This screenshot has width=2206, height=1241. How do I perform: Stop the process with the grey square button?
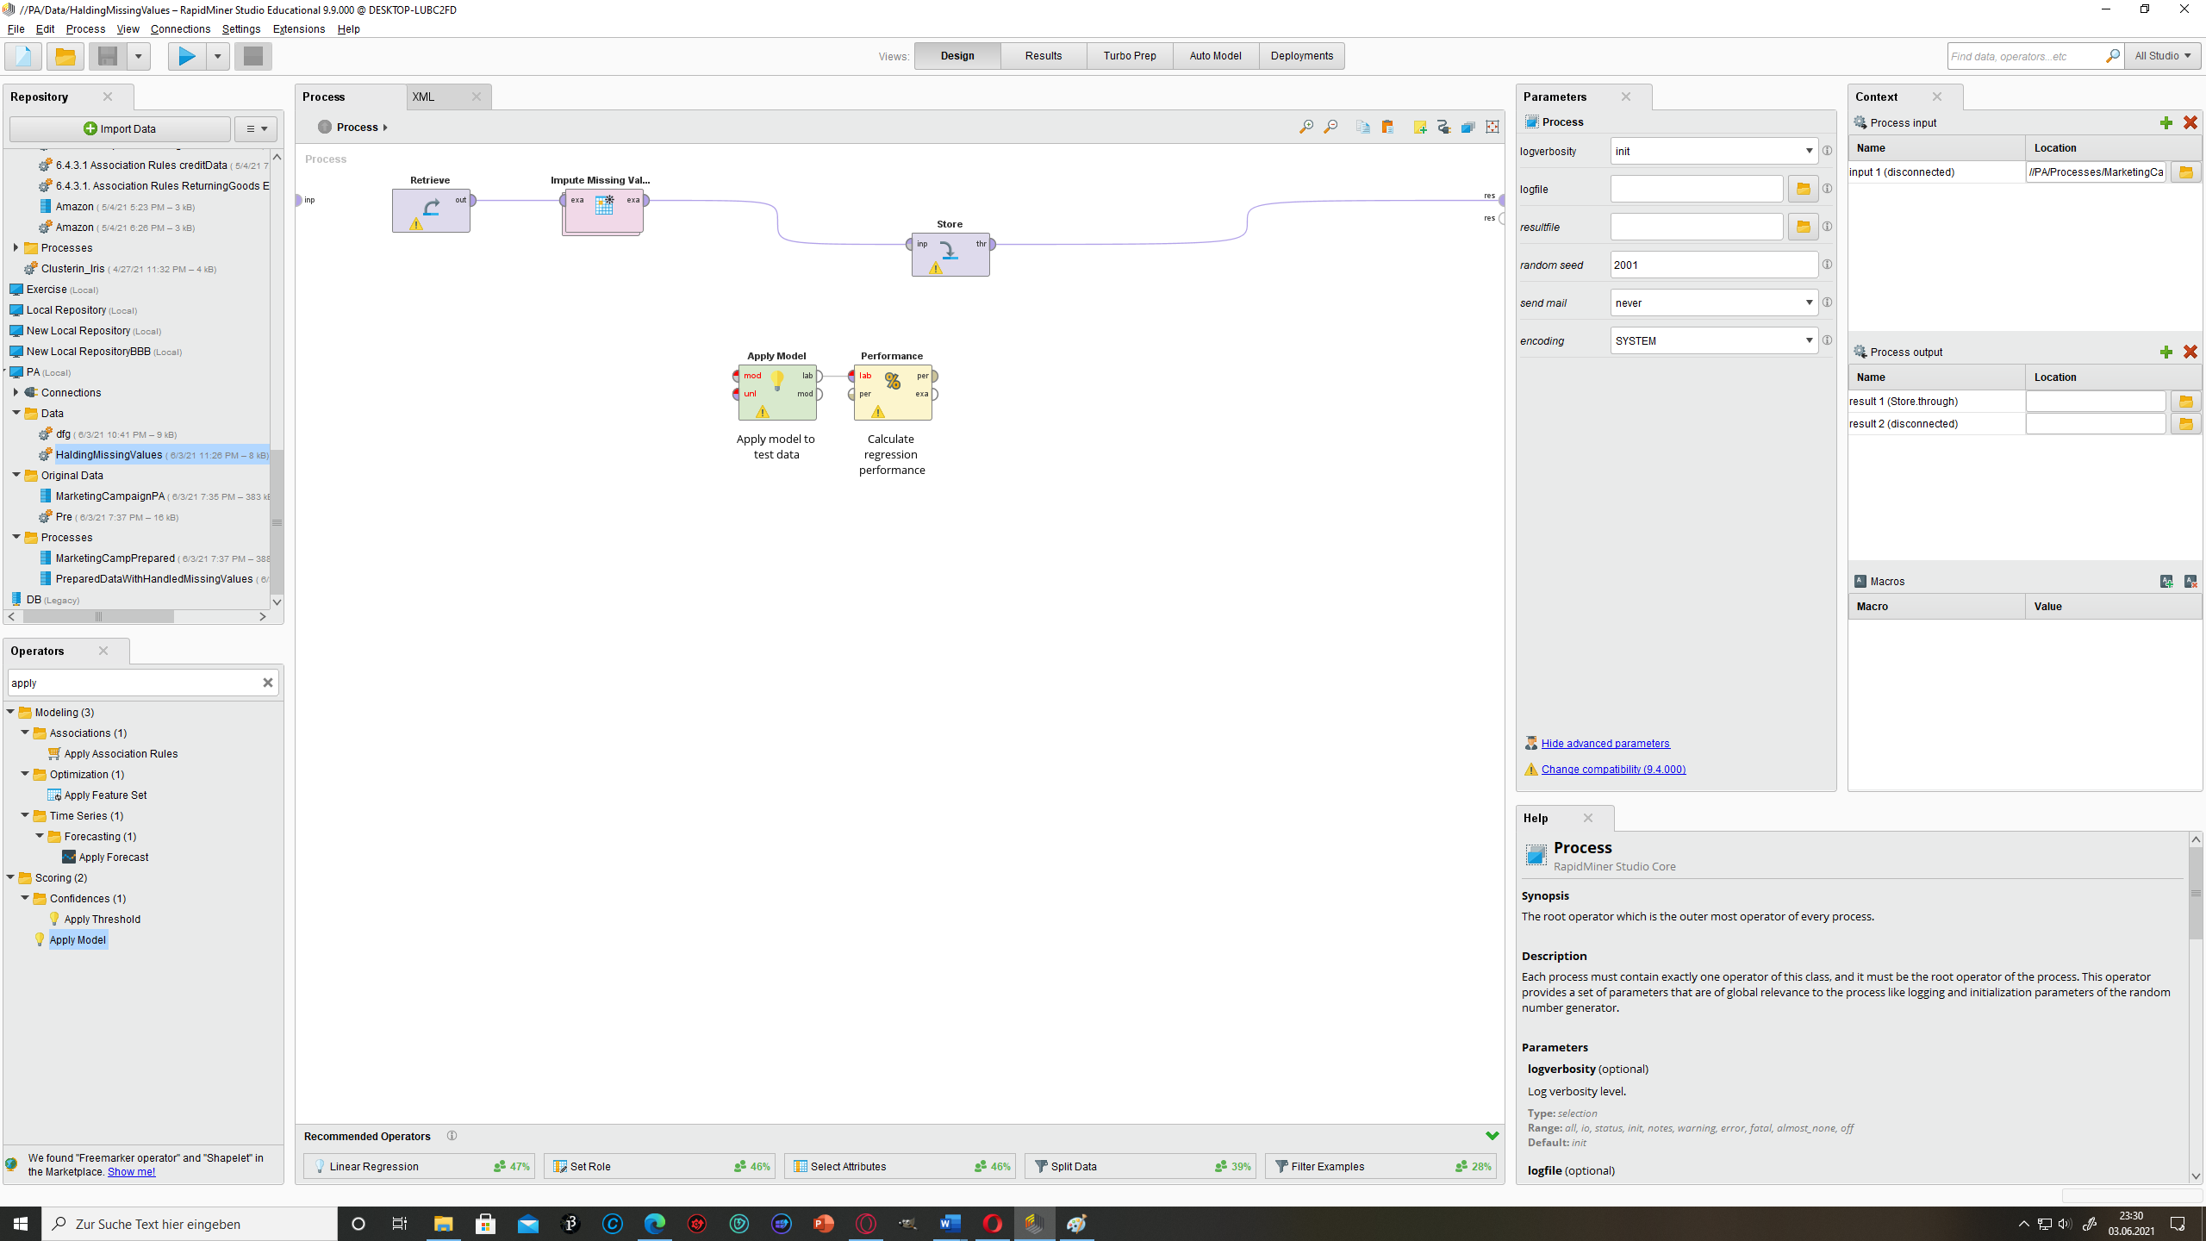tap(253, 57)
